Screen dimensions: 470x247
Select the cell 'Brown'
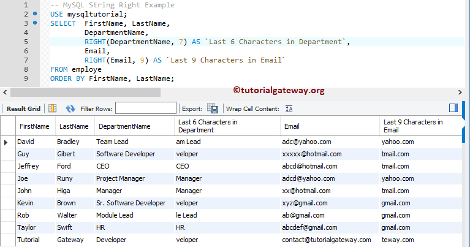click(x=75, y=203)
